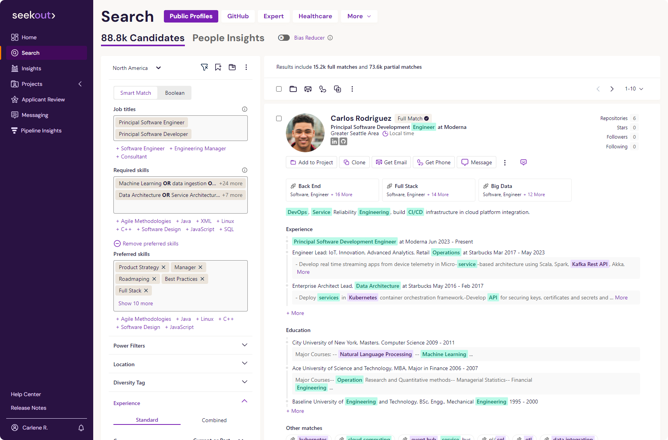
Task: Click the save search bookmark icon
Action: tap(218, 67)
